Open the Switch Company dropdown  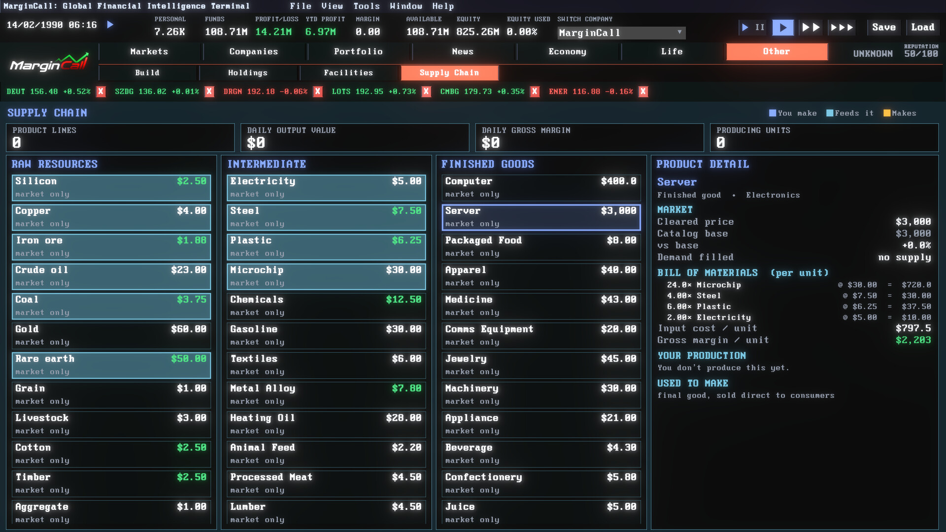click(621, 33)
